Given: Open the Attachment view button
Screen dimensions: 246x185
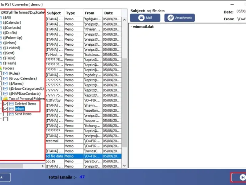Looking at the screenshot, I should point(180,18).
